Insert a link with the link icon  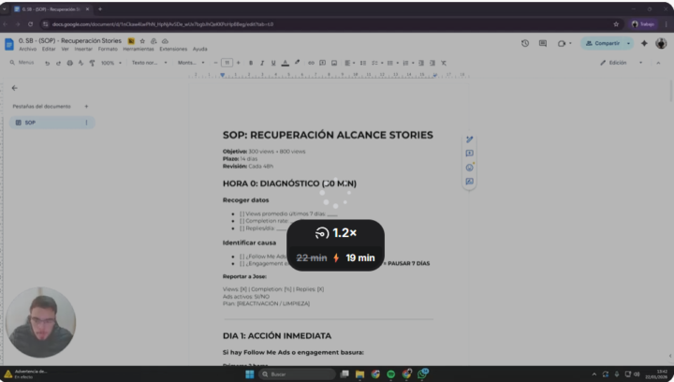coord(311,63)
